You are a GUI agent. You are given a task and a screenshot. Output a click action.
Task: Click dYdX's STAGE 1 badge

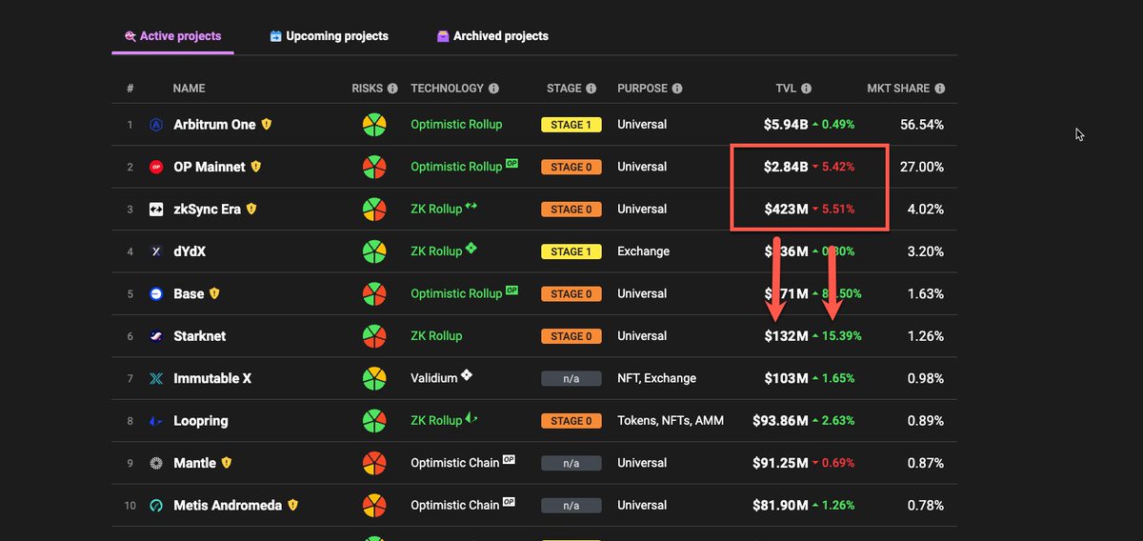coord(571,251)
